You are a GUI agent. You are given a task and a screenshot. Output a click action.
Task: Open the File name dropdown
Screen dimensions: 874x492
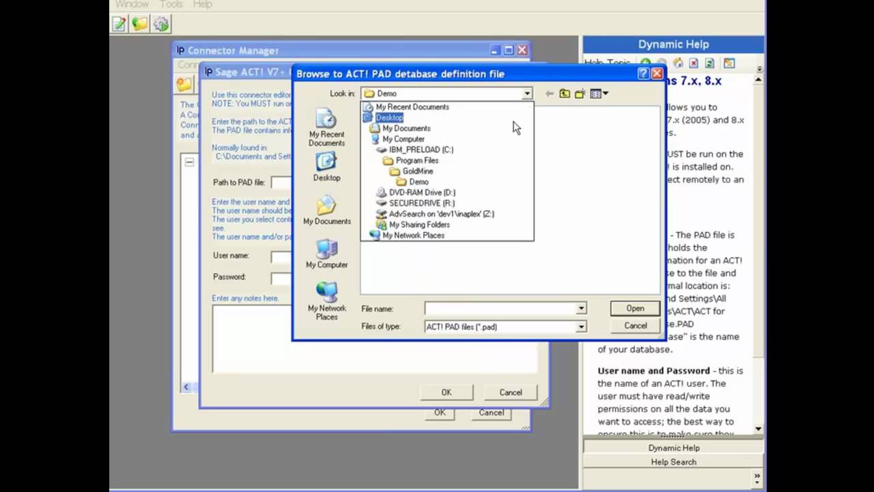coord(581,309)
